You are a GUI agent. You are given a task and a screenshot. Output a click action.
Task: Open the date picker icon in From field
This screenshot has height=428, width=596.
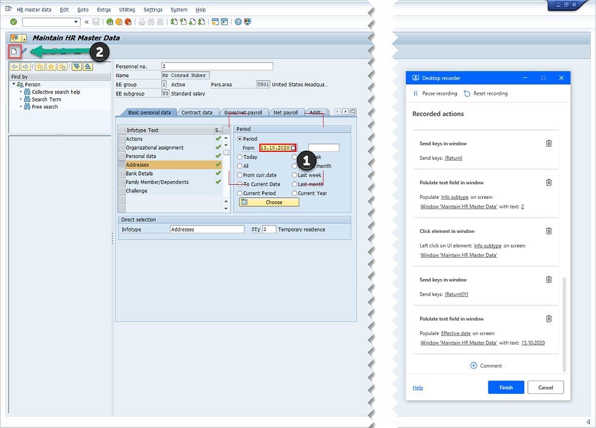pos(293,148)
